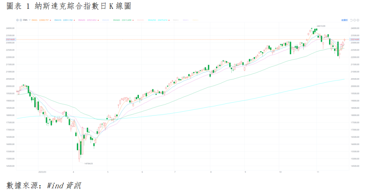
Task: Click 21000.00 label on right price axis
Action: point(355,71)
